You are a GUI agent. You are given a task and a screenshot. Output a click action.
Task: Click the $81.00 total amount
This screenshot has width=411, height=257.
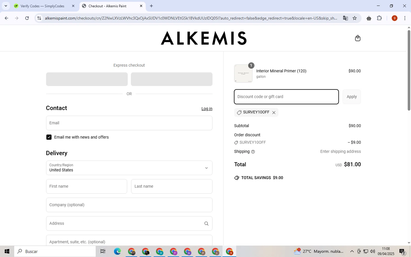point(352,164)
